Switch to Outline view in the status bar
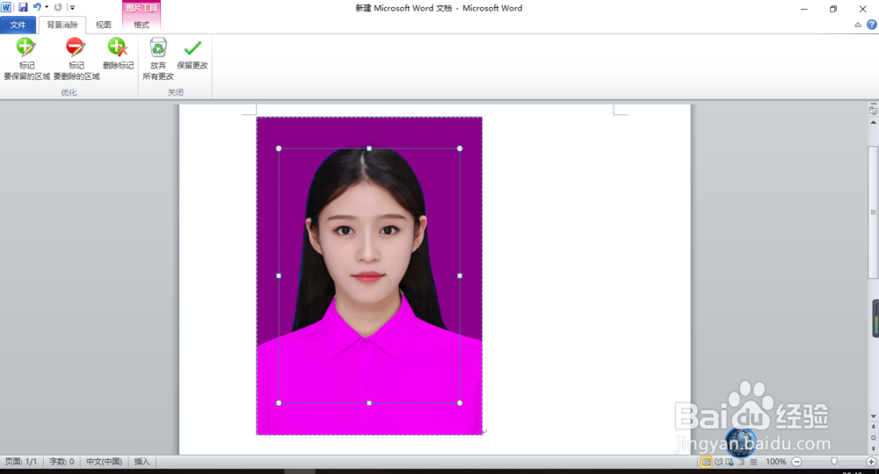879x474 pixels. coord(742,462)
